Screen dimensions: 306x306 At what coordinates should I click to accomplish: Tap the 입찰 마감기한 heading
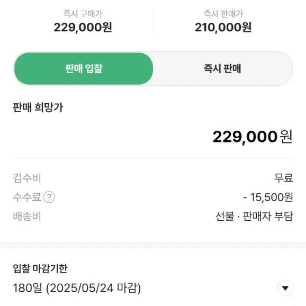(40, 268)
